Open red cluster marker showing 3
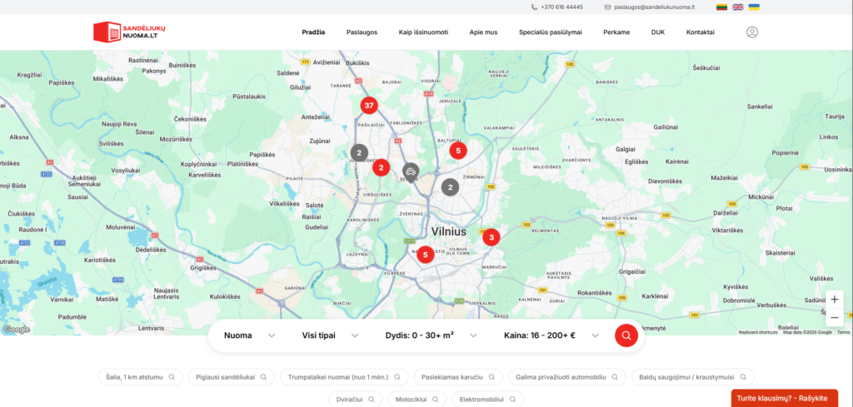The width and height of the screenshot is (853, 407). pyautogui.click(x=491, y=237)
